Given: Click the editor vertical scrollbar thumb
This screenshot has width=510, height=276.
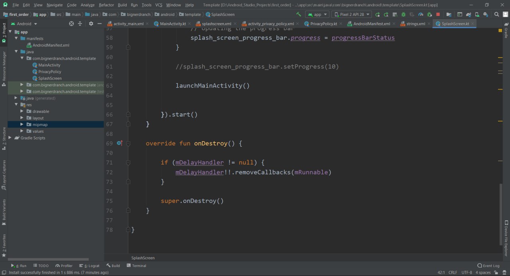Looking at the screenshot, I should 501,214.
